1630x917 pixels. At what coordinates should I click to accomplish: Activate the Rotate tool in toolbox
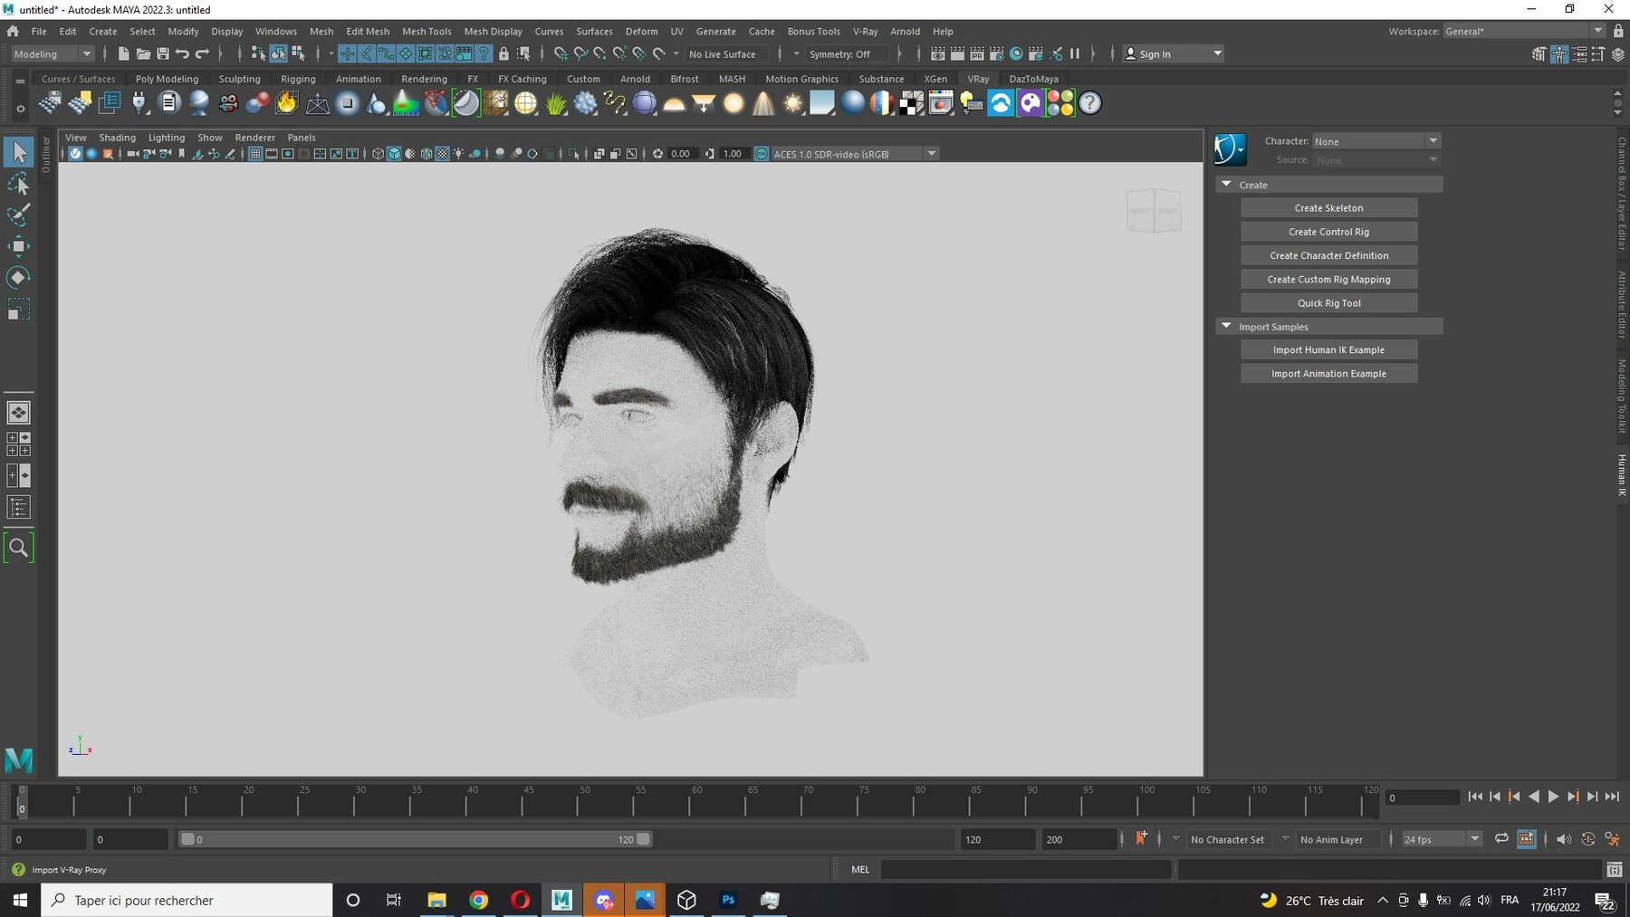[x=18, y=277]
